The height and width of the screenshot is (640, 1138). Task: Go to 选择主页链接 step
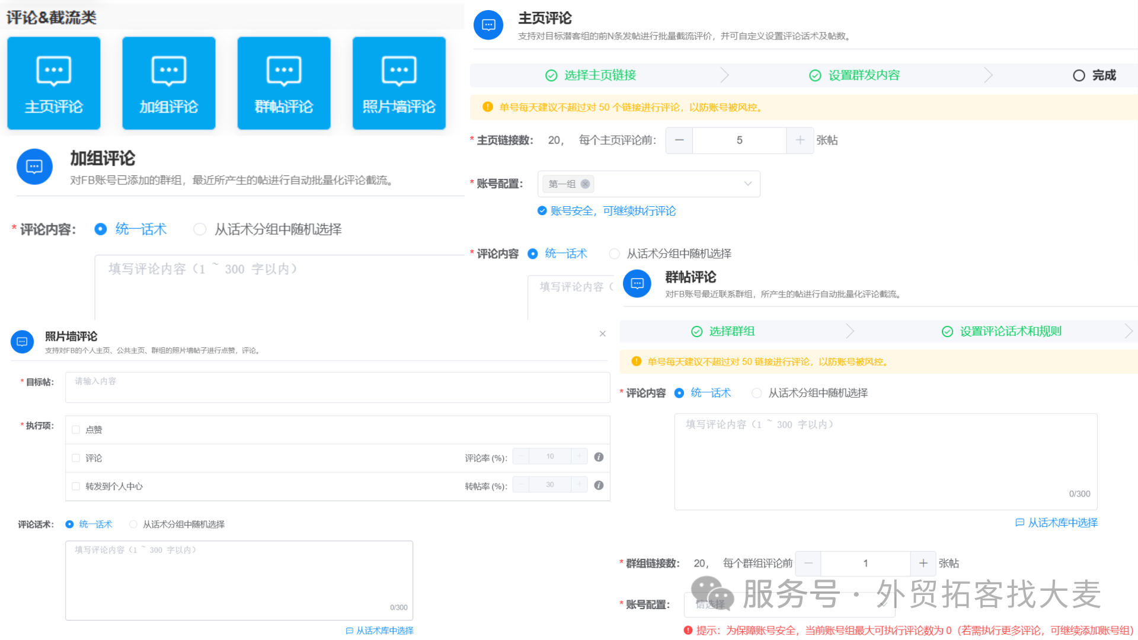[600, 75]
